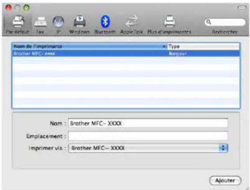
Task: Open the AppleTalk icon
Action: (x=132, y=21)
